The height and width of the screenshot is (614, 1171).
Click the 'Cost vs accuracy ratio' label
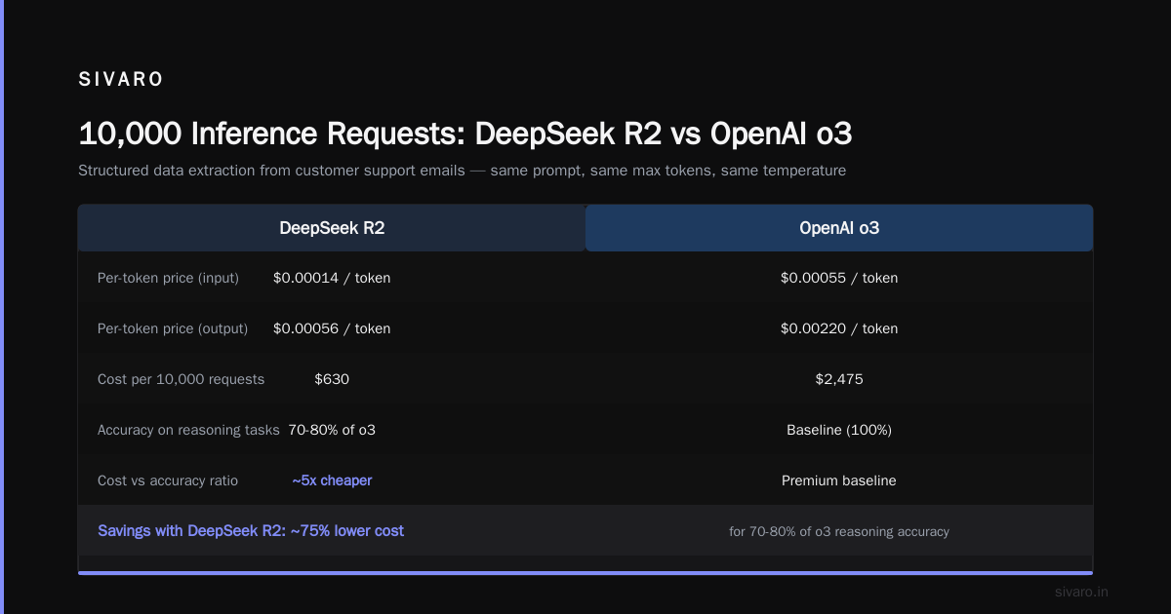tap(167, 480)
